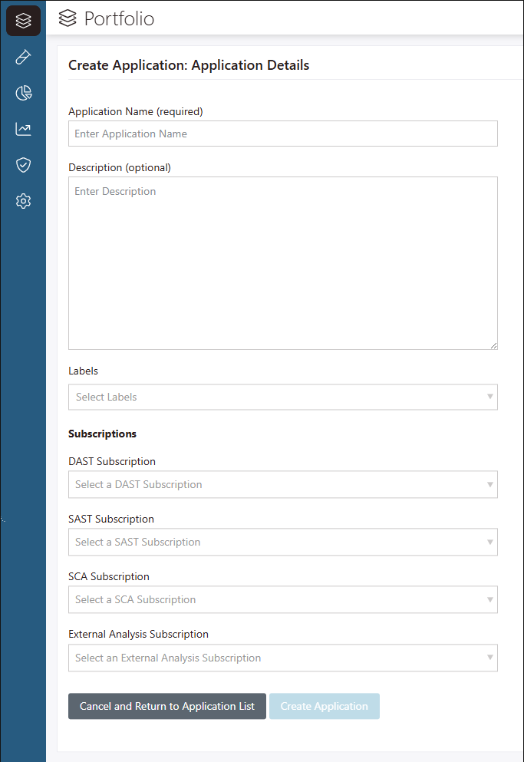This screenshot has width=524, height=762.
Task: Click the Portfolio logo in the header
Action: pyautogui.click(x=68, y=19)
